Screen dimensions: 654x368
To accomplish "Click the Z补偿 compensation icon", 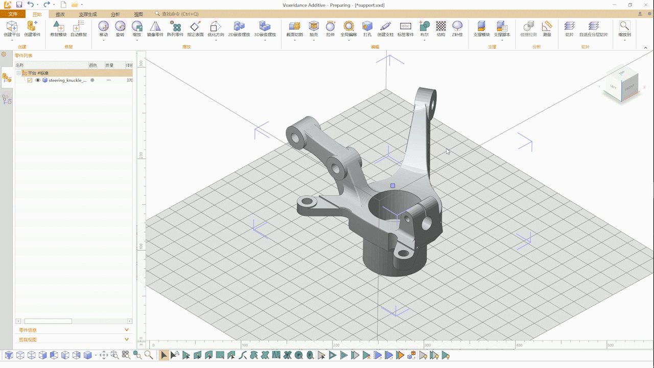I will (457, 26).
